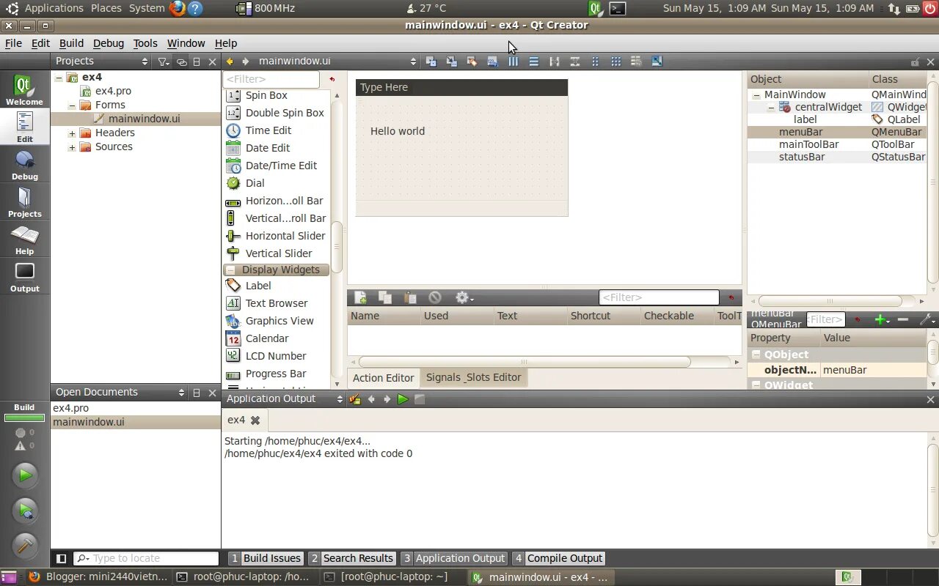Expand the Headers folder

pyautogui.click(x=72, y=133)
